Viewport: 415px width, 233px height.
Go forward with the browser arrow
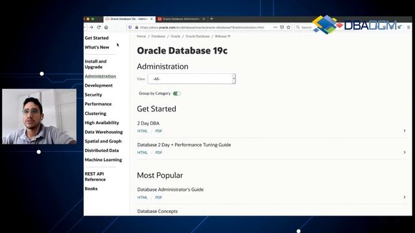[91, 27]
